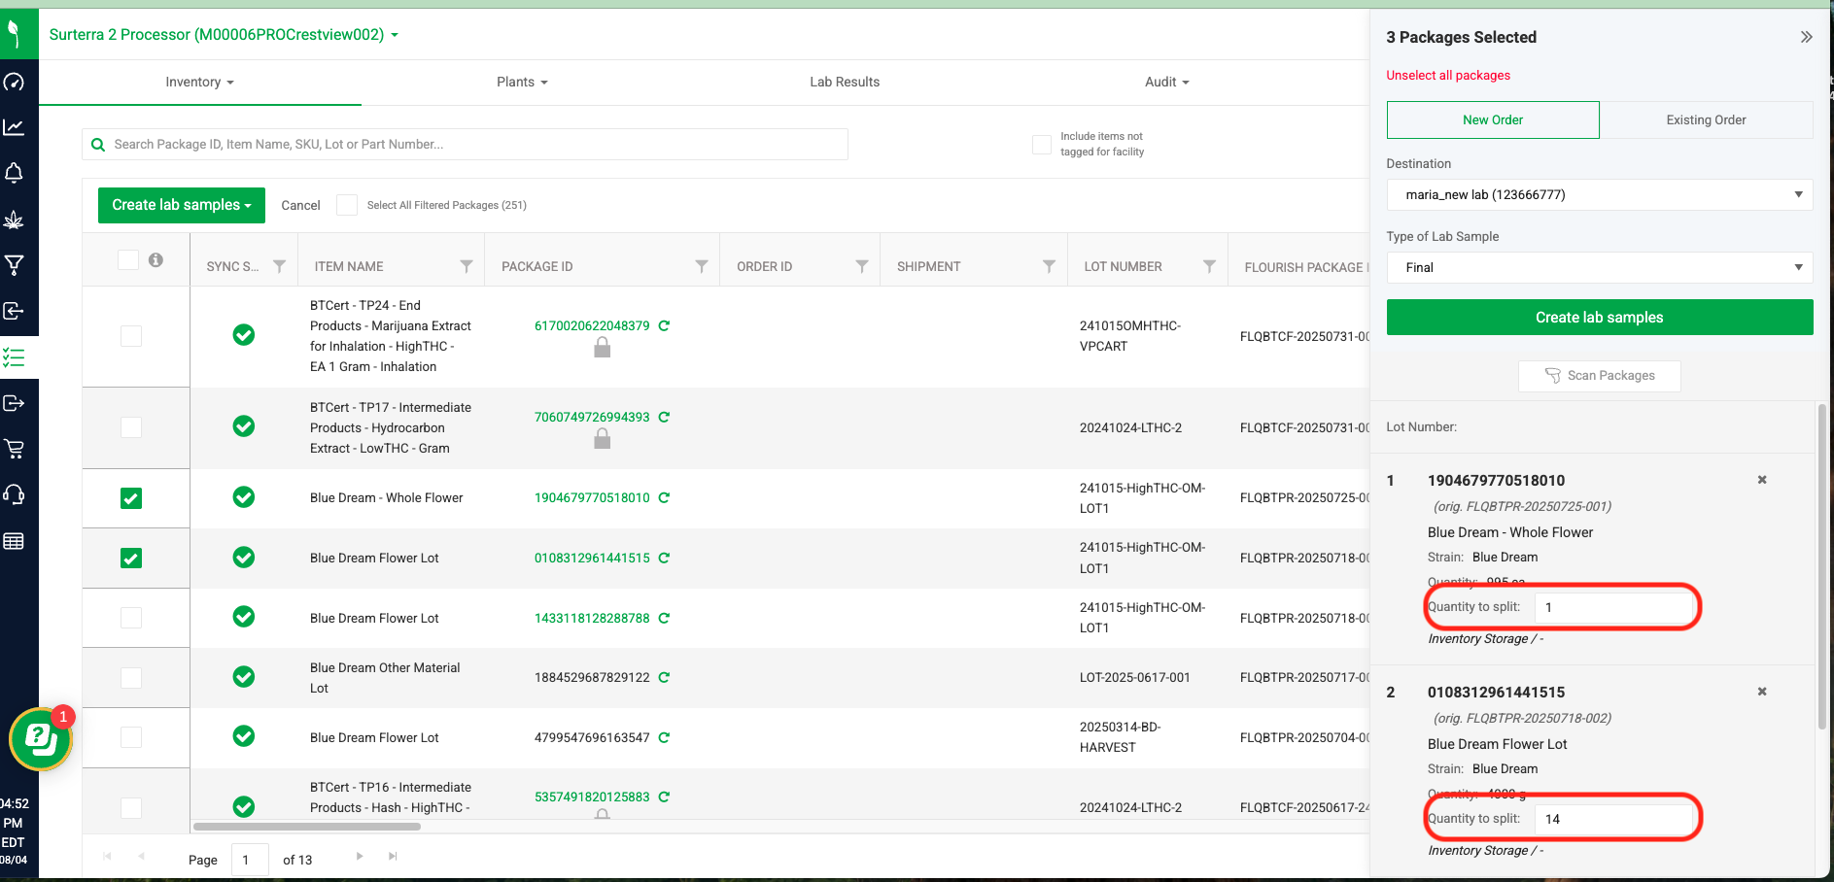Viewport: 1834px width, 882px height.
Task: Expand the Audit menu
Action: click(x=1166, y=83)
